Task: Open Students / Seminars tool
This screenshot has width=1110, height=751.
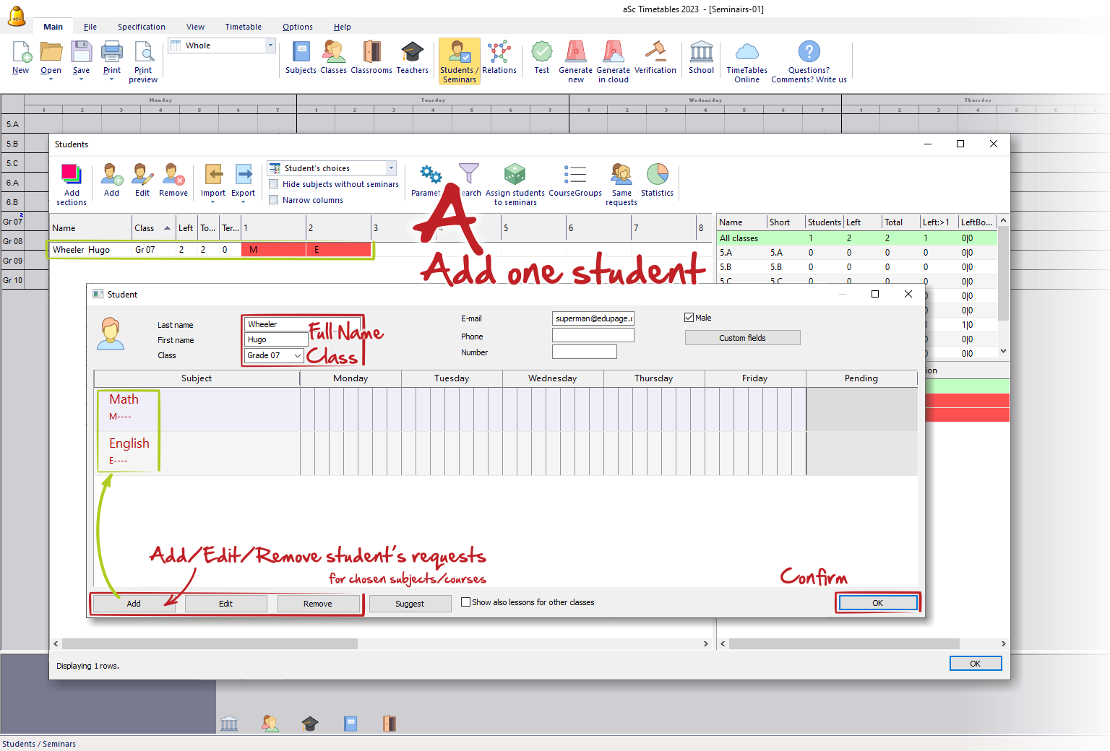Action: pos(460,61)
